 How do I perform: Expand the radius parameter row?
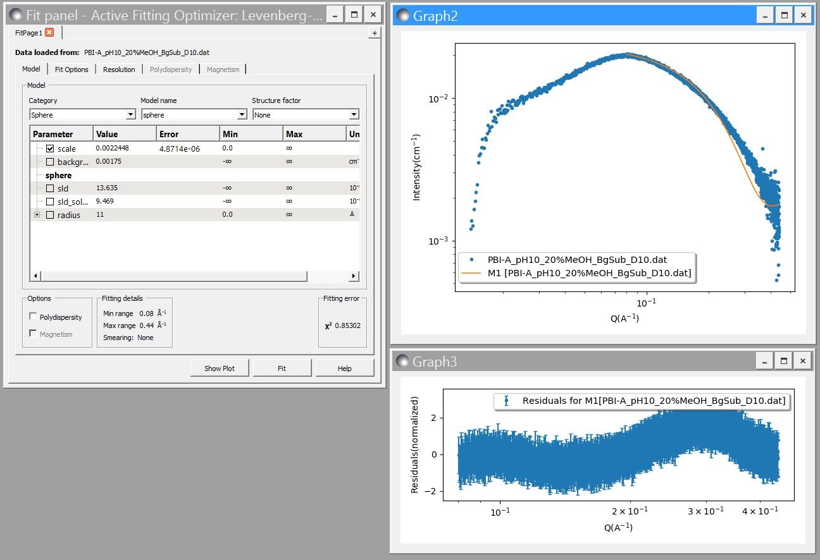point(37,215)
